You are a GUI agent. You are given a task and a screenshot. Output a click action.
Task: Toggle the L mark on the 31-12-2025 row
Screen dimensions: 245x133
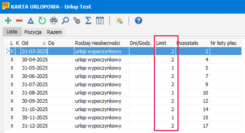tap(12, 126)
